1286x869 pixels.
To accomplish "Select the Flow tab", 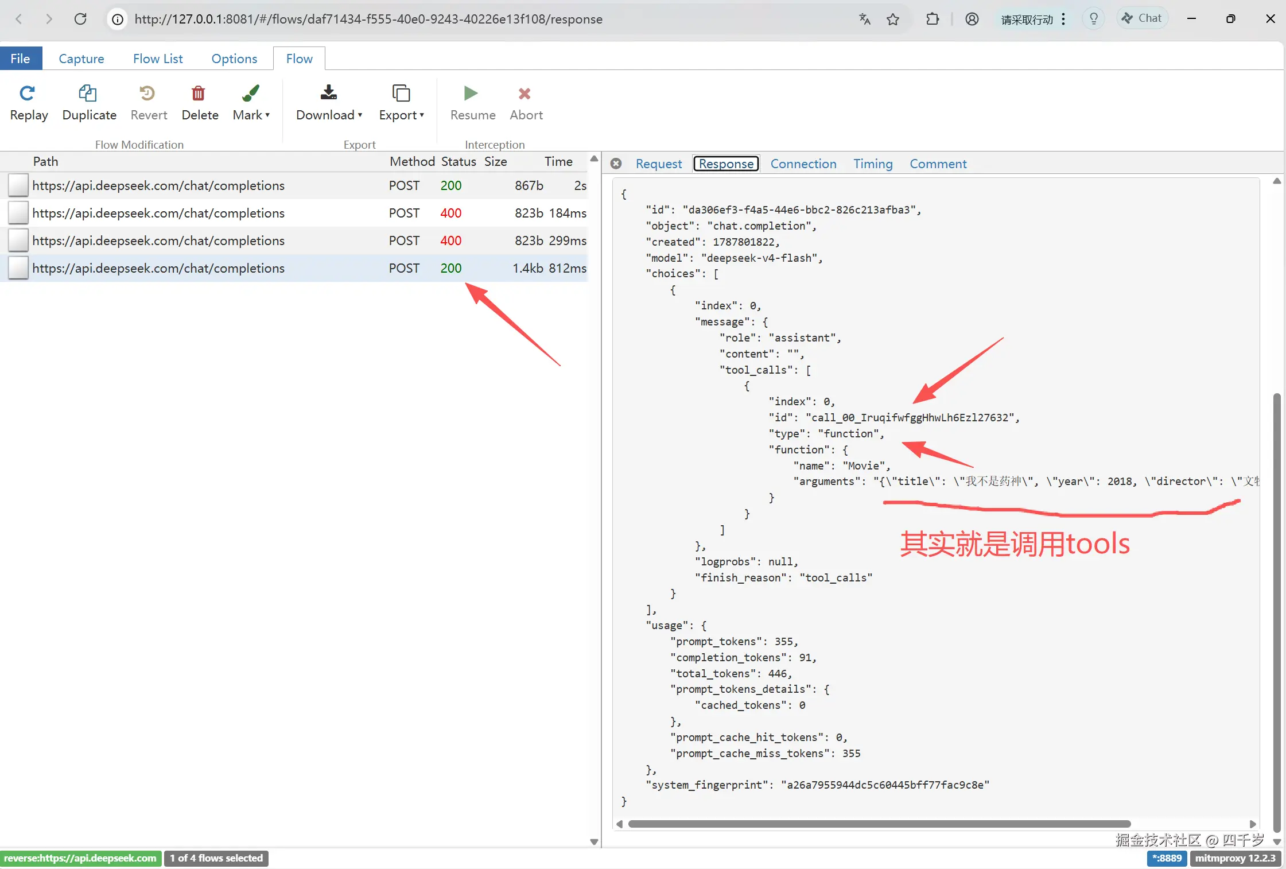I will (299, 59).
